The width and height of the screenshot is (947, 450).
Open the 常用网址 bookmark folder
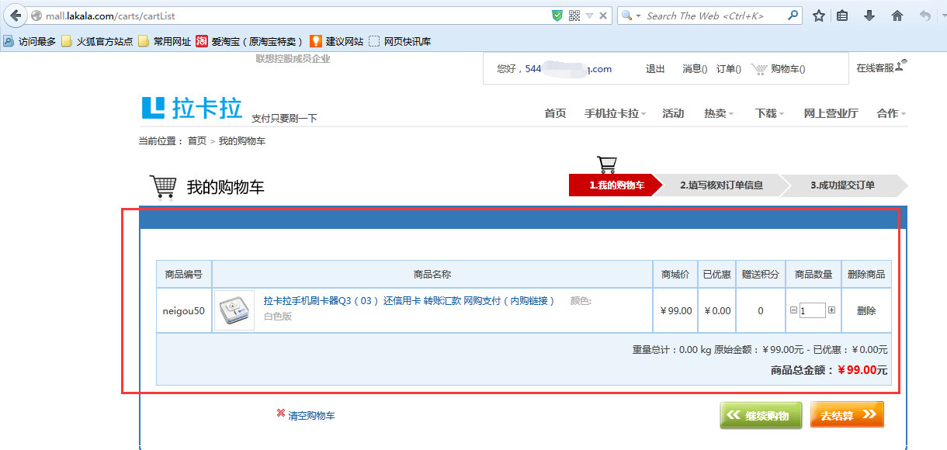click(x=165, y=42)
